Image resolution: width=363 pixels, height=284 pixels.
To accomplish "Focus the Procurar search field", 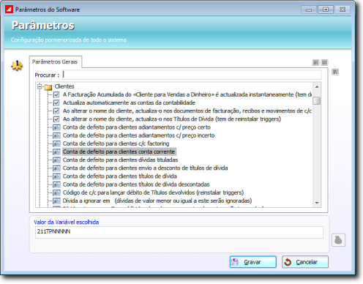I will pyautogui.click(x=192, y=75).
